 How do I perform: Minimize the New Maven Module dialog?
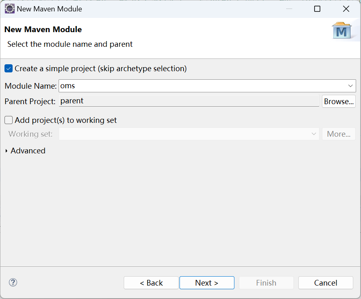tap(288, 9)
